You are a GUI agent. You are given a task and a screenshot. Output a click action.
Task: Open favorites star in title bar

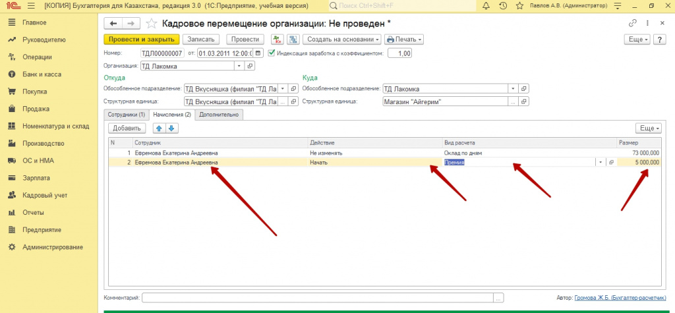(519, 6)
